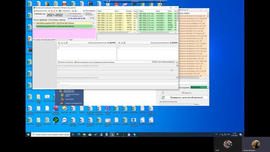The width and height of the screenshot is (270, 152).
Task: Click the first icon in autumn groups toolbar
Action: pyautogui.click(x=59, y=43)
